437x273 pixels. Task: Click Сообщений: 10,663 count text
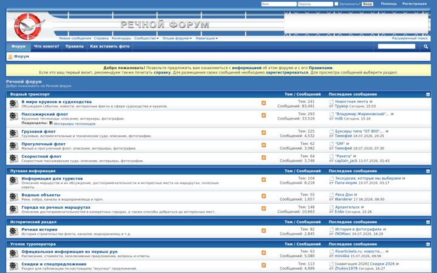point(296,212)
